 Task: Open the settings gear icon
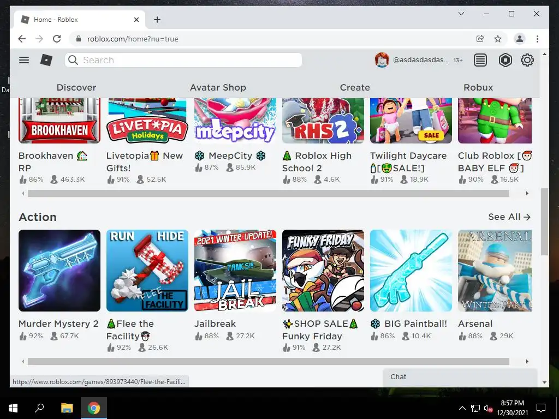tap(527, 60)
